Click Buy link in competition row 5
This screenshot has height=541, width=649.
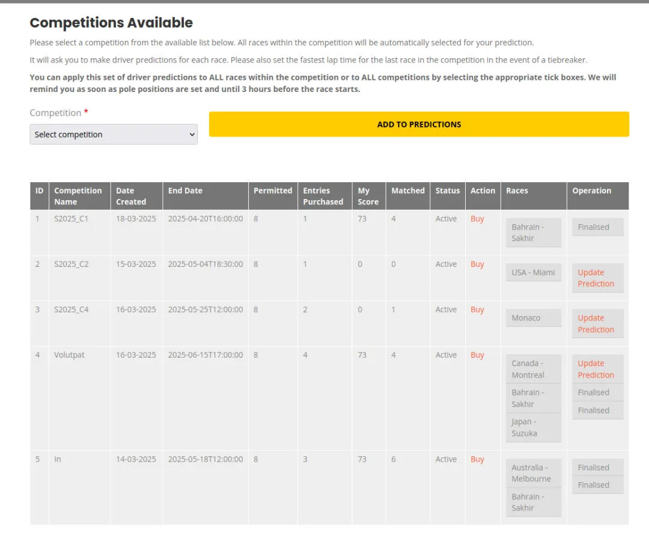[x=477, y=459]
